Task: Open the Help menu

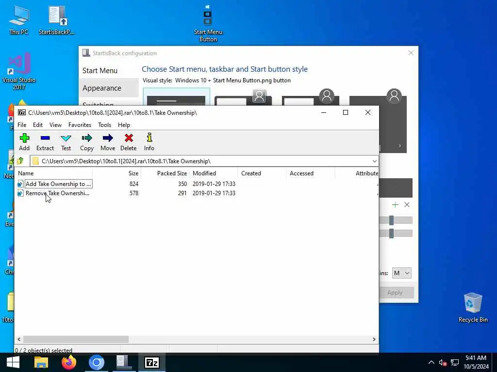Action: (124, 125)
